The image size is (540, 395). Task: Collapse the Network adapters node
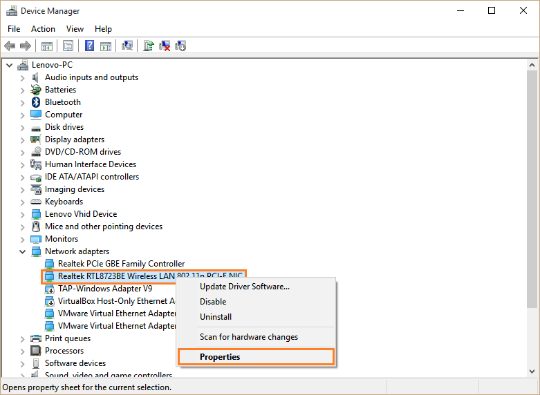tap(23, 251)
